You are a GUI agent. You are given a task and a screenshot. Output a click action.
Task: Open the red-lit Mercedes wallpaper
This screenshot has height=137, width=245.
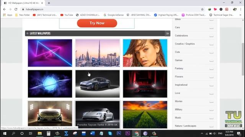pos(145,84)
